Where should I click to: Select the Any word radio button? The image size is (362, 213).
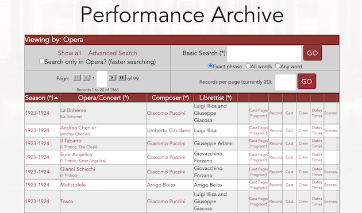[278, 66]
